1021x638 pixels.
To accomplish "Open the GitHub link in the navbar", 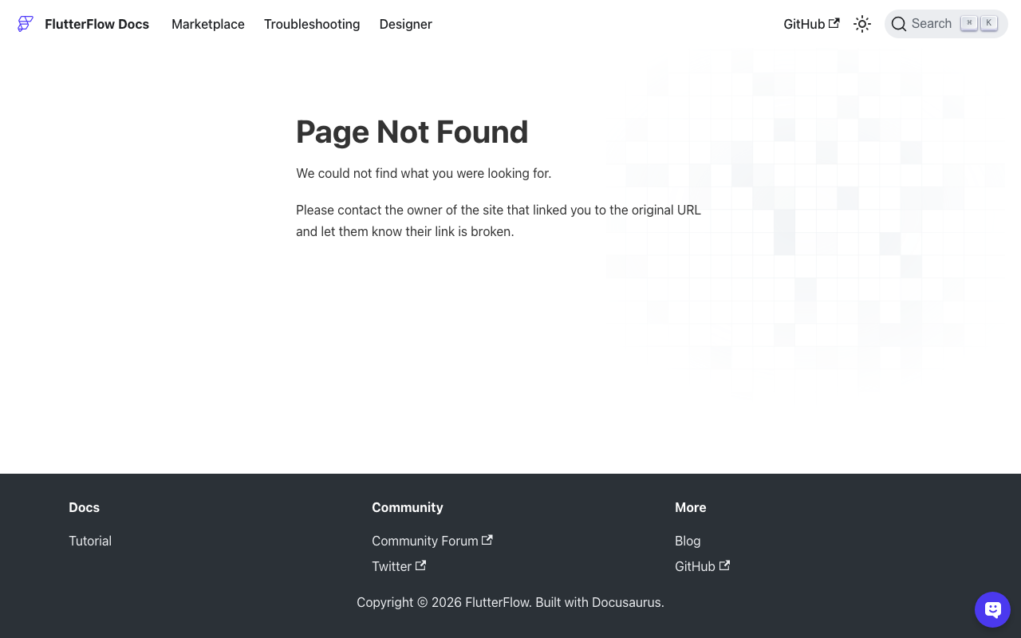I will (x=811, y=24).
